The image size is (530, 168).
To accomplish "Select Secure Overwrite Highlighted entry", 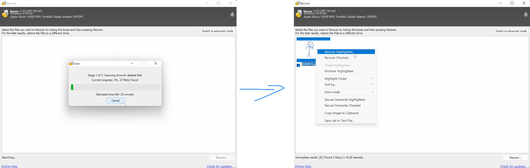I will (x=346, y=99).
